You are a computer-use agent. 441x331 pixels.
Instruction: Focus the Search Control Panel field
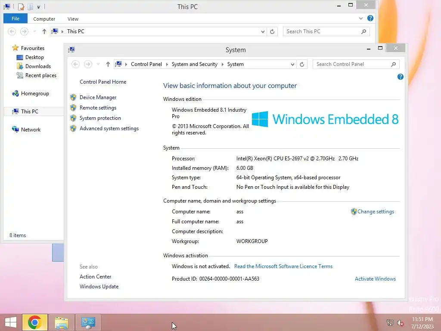coord(356,65)
